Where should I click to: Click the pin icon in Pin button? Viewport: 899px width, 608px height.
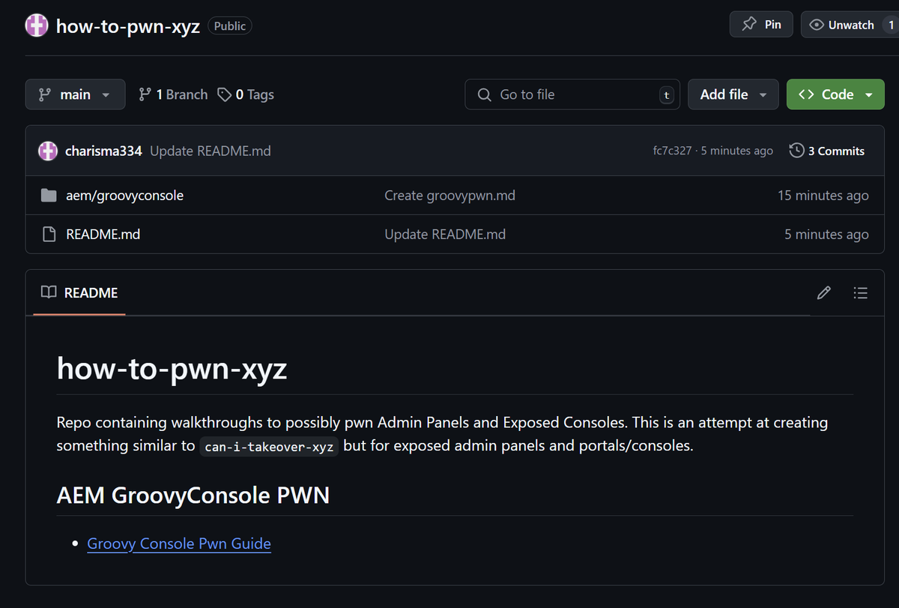coord(749,25)
